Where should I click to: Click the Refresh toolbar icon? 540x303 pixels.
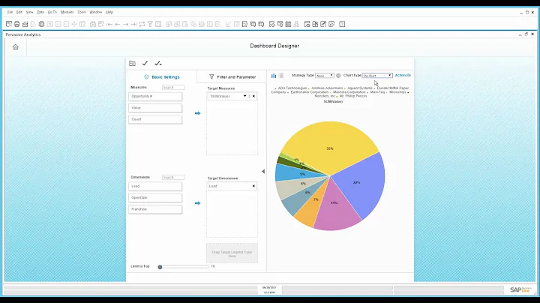(142, 24)
